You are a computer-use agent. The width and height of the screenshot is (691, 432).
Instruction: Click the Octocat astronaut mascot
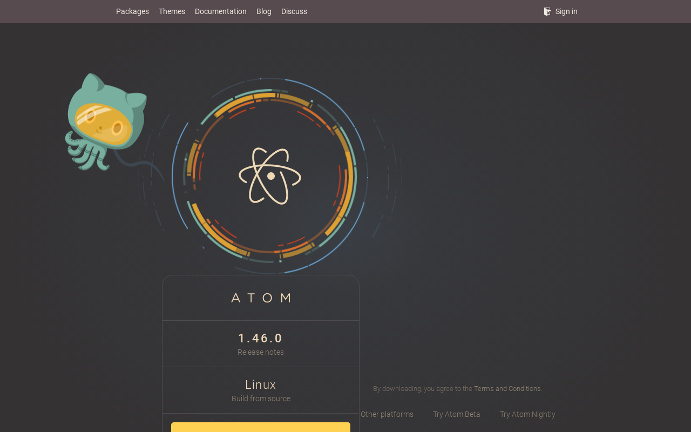tap(106, 122)
